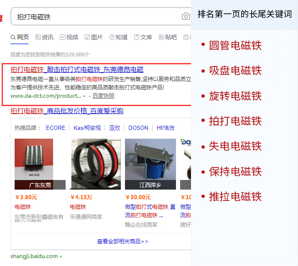This screenshot has width=298, height=266.
Task: Select the ECORE hot brand link
Action: [56, 128]
